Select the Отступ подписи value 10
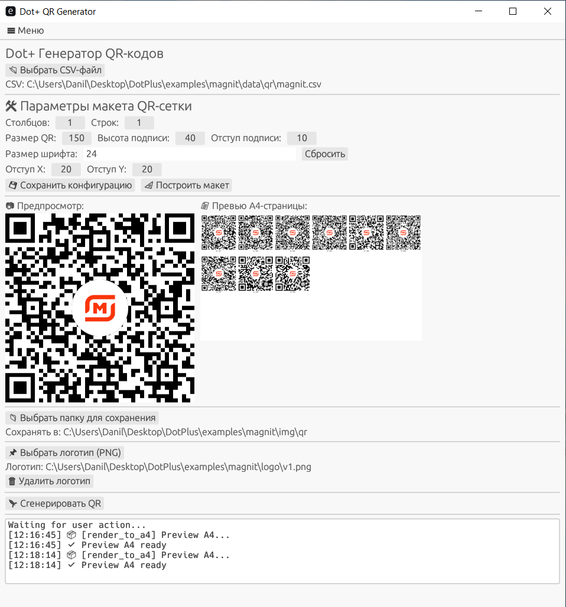 tap(302, 138)
